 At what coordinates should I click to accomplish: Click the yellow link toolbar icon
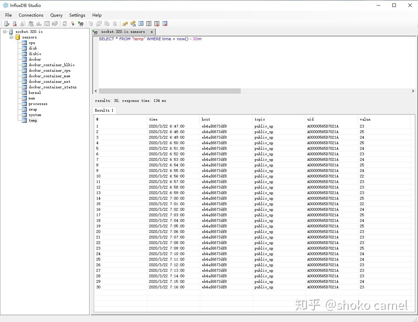point(125,24)
